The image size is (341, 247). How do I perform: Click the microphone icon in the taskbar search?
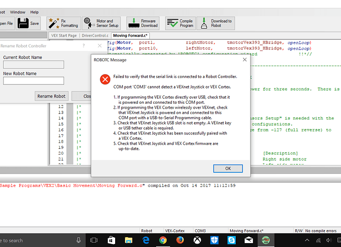point(79,240)
